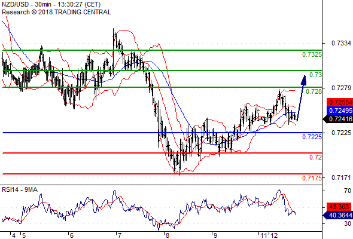Click the NZD/USD 30min chart title
Viewport: 353px width, 239px height.
click(x=51, y=4)
